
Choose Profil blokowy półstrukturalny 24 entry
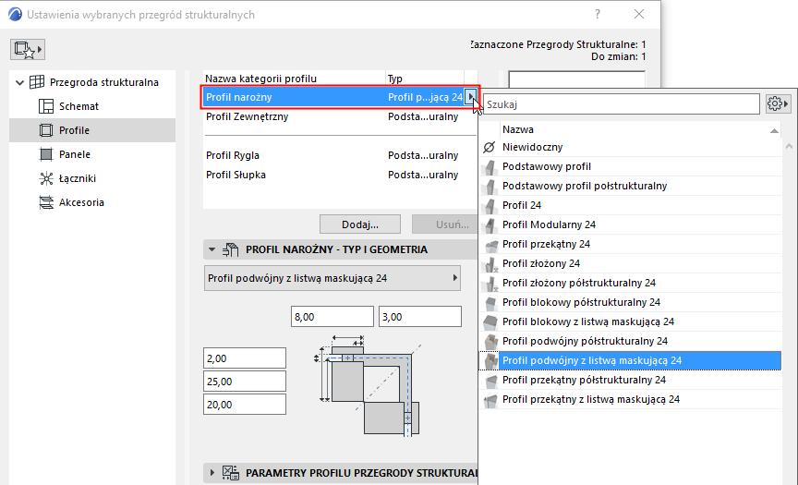581,302
